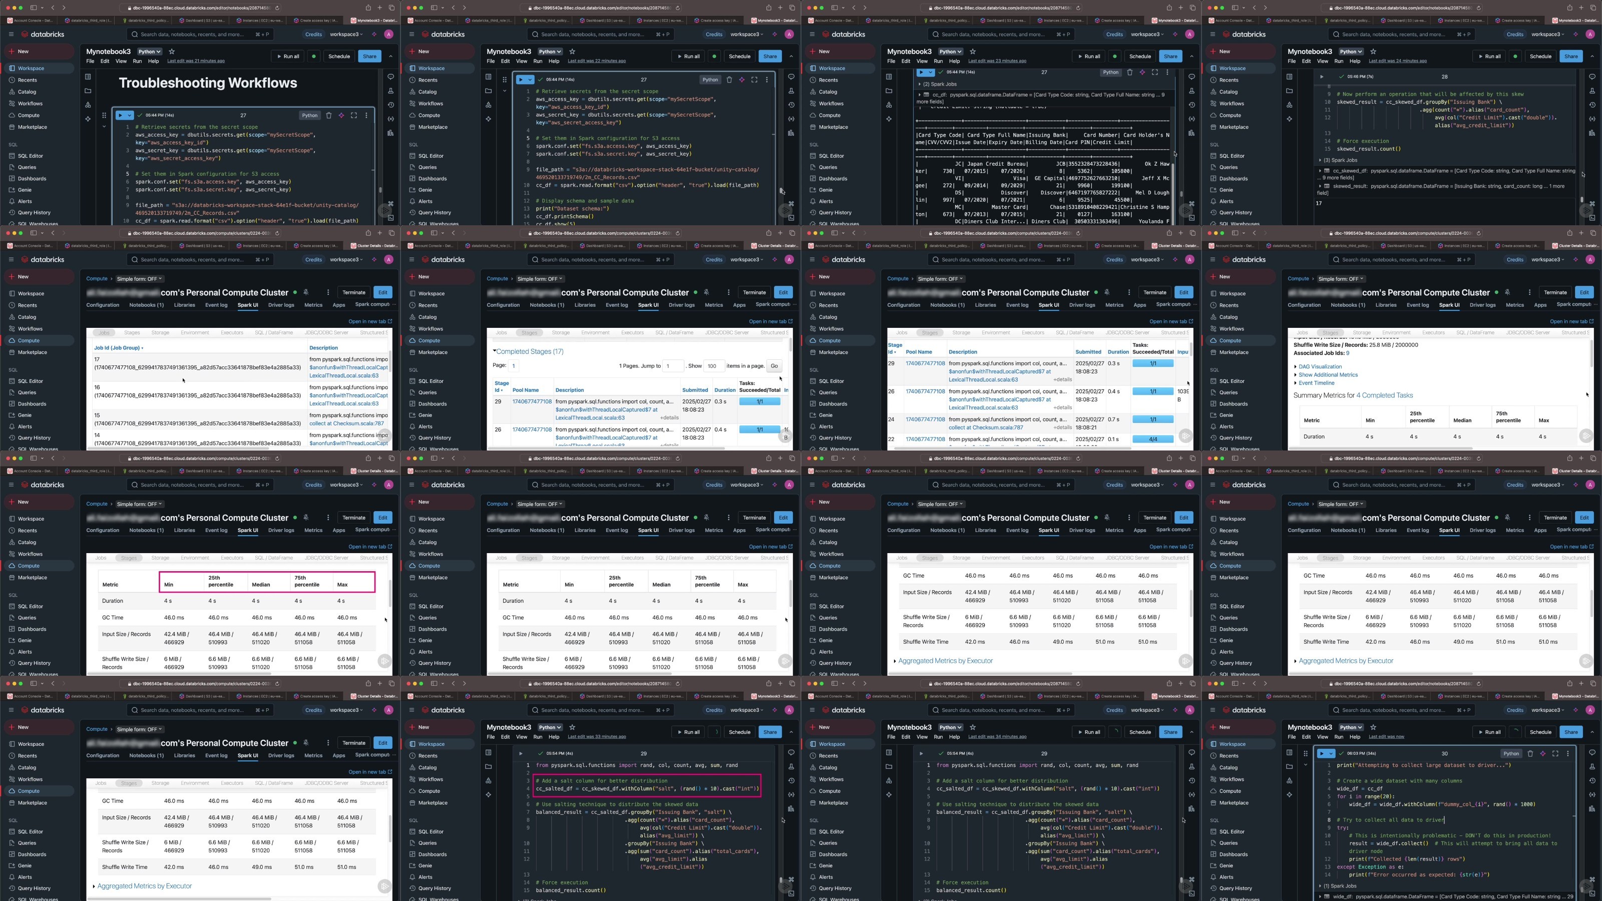Open File menu, 34-minutes-ago notebook window
Screen dimensions: 1602x901
891,737
